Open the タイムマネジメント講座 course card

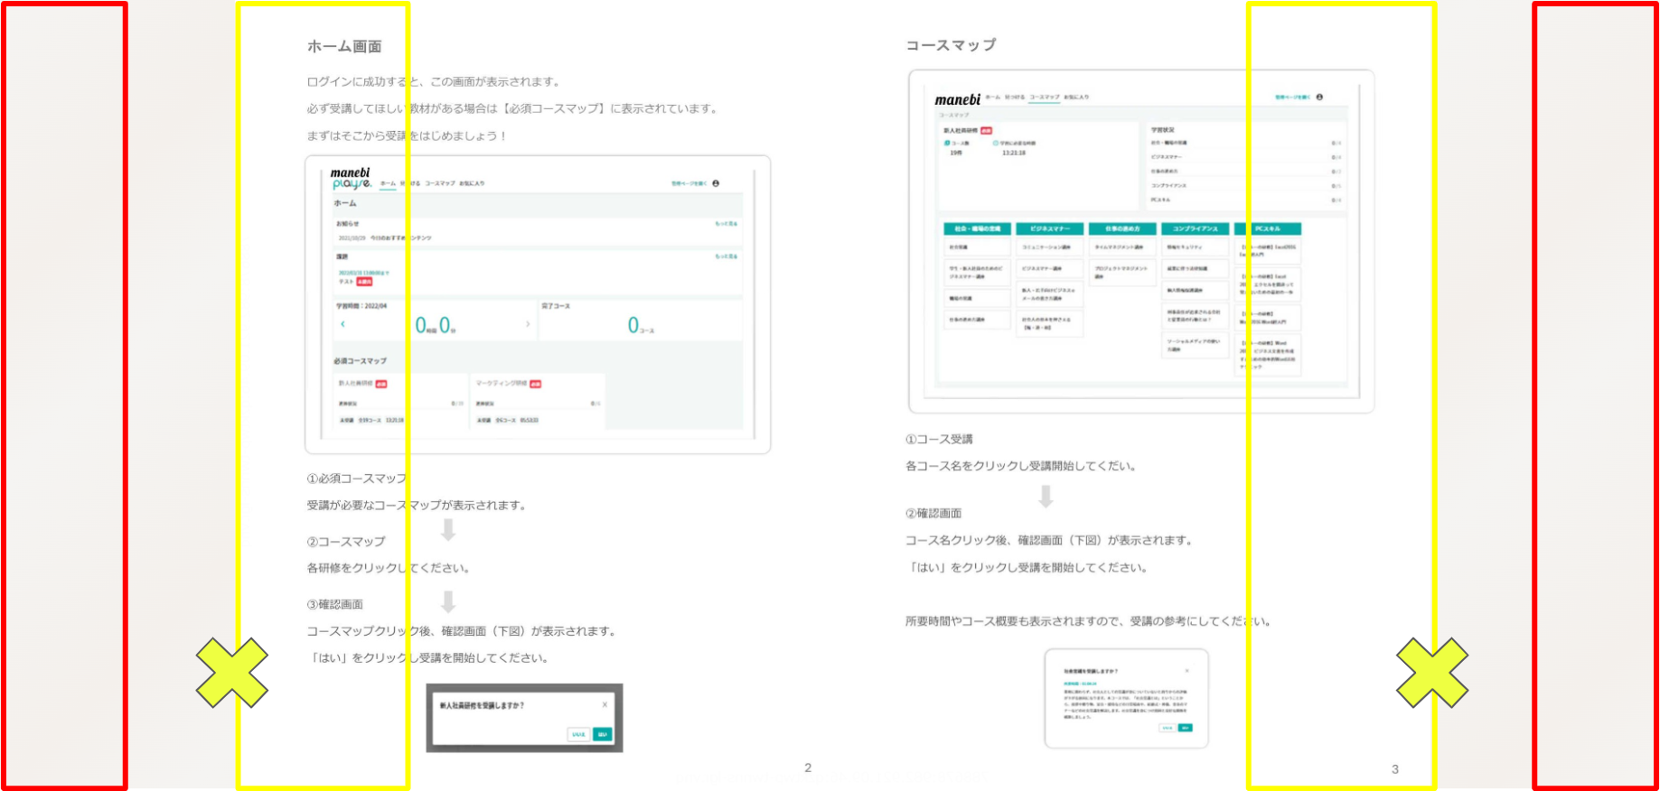click(x=1122, y=247)
